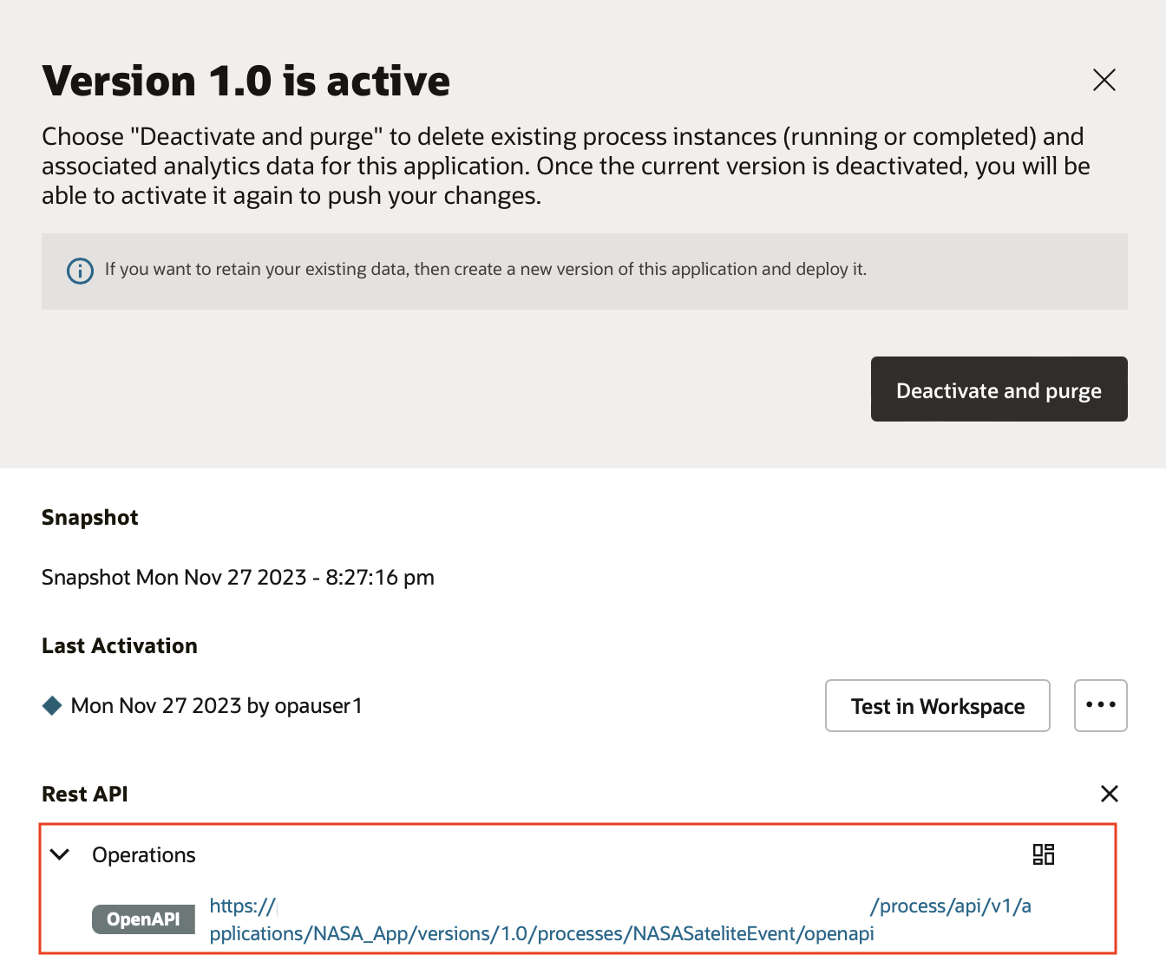The height and width of the screenshot is (968, 1166).
Task: Select the snapshot timestamp entry
Action: (x=237, y=577)
